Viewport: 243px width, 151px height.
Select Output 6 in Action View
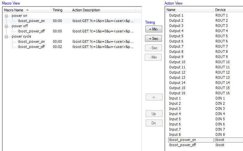click(x=176, y=41)
